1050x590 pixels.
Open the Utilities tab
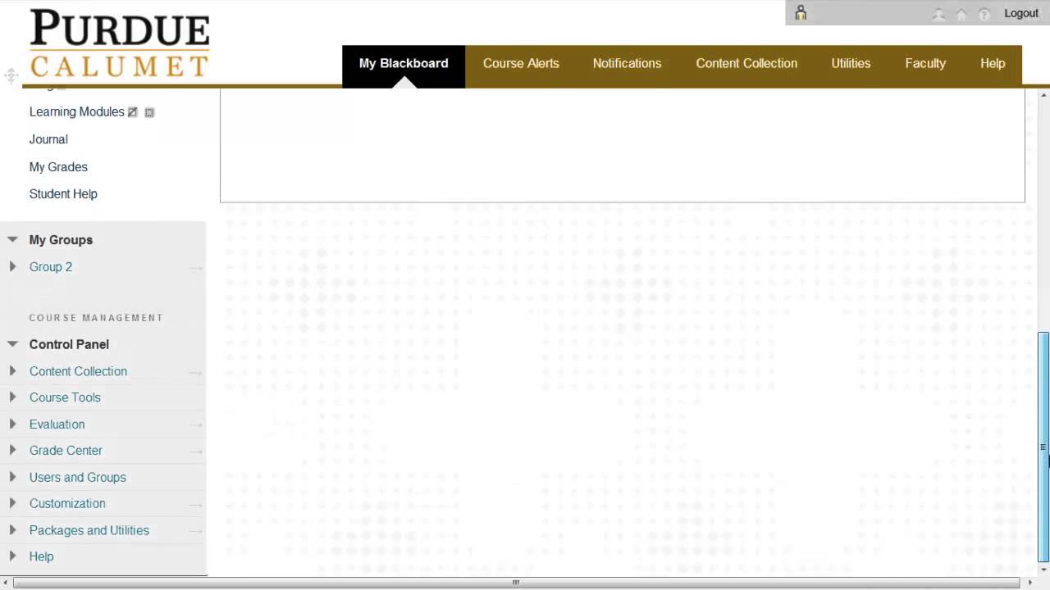tap(851, 64)
